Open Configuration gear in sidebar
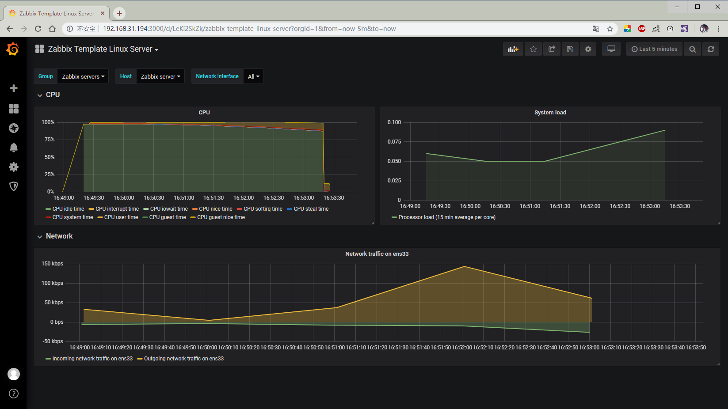The image size is (728, 409). point(14,167)
